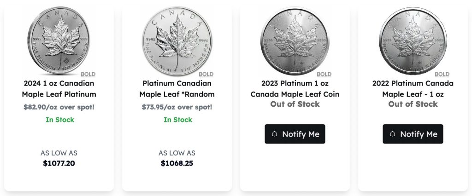Click bell icon on 2022 coin Notify Me

click(x=393, y=134)
